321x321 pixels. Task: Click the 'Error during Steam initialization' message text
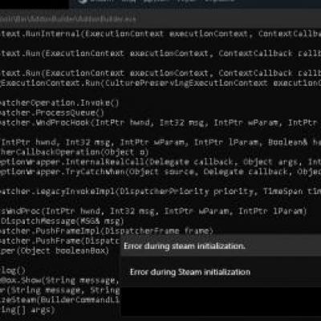click(190, 272)
